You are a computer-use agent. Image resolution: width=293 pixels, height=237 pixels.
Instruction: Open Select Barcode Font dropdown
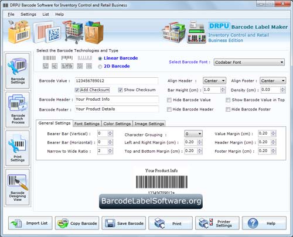point(249,62)
